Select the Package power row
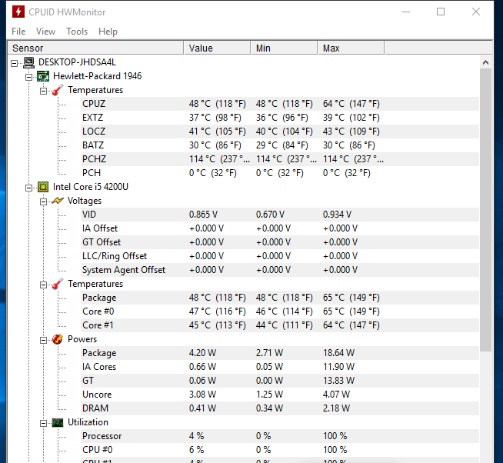The width and height of the screenshot is (503, 463). click(x=280, y=353)
